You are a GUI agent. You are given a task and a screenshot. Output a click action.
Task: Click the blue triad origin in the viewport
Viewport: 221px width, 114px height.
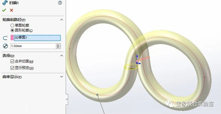pos(137,63)
